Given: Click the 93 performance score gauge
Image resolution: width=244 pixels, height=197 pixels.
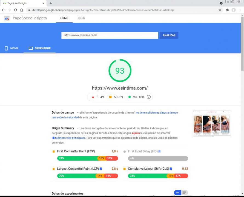Looking at the screenshot, I should click(120, 70).
